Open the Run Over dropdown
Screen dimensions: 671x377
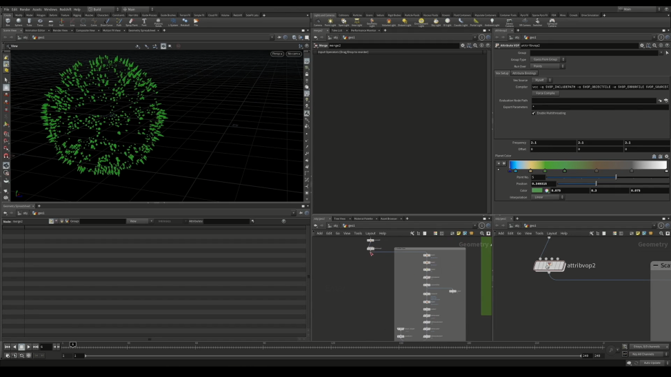[548, 66]
